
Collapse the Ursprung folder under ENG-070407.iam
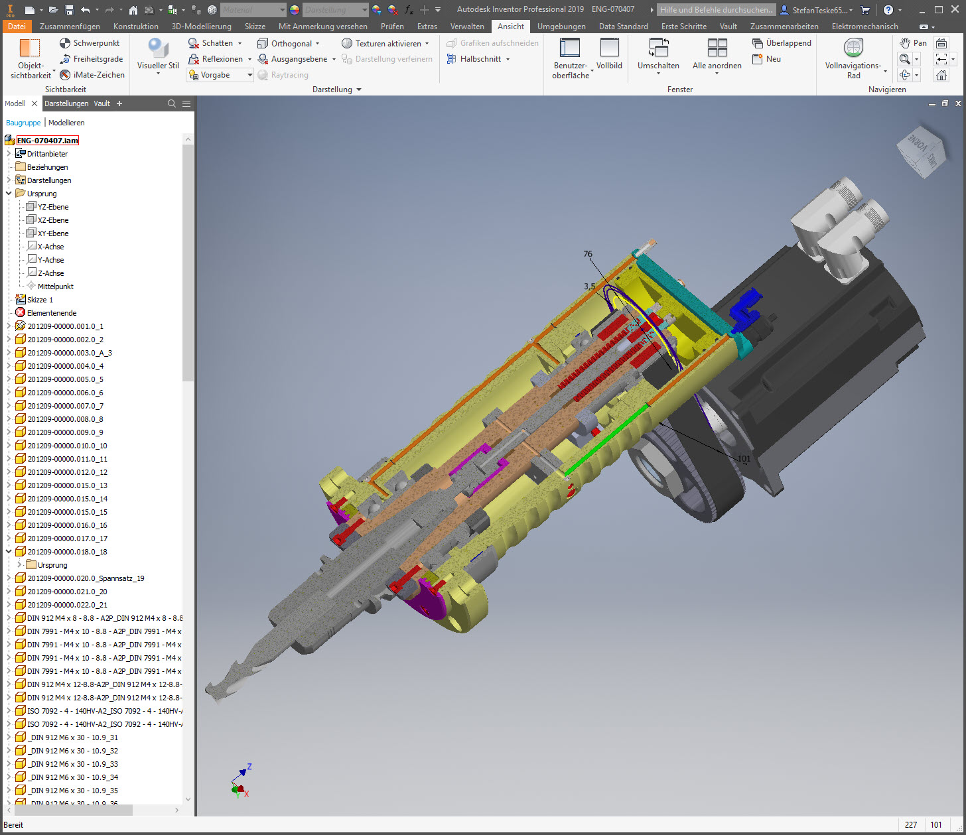coord(9,194)
